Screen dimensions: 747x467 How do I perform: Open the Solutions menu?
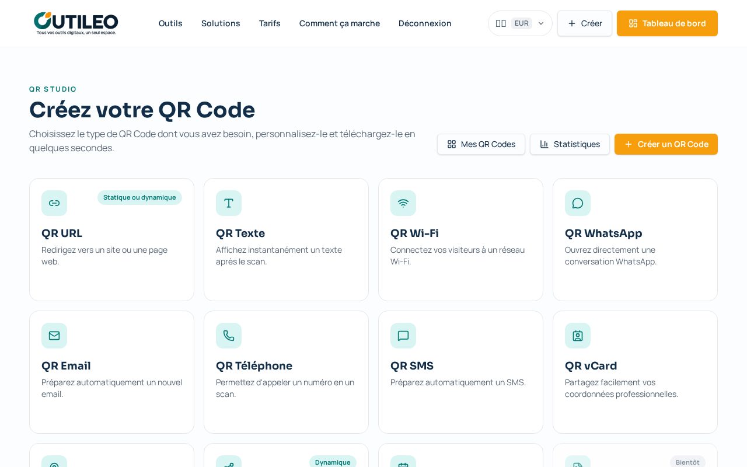[x=221, y=23]
